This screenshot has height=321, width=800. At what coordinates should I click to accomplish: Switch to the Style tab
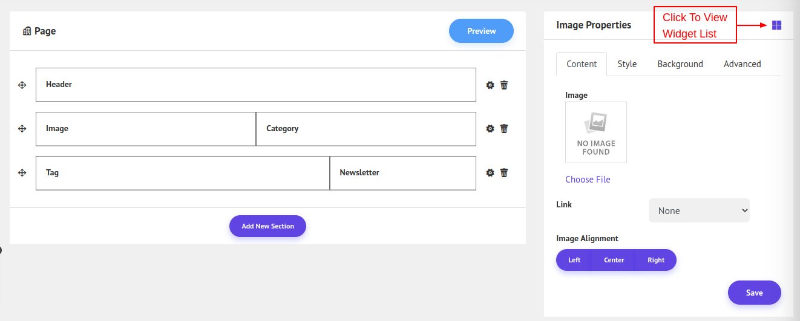(x=627, y=64)
